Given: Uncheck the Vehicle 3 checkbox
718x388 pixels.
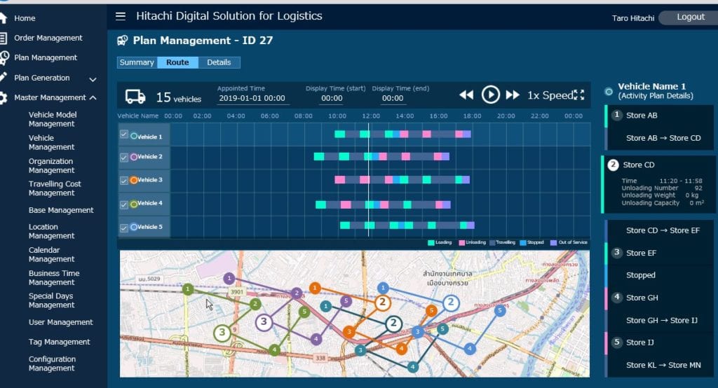Looking at the screenshot, I should [x=123, y=180].
